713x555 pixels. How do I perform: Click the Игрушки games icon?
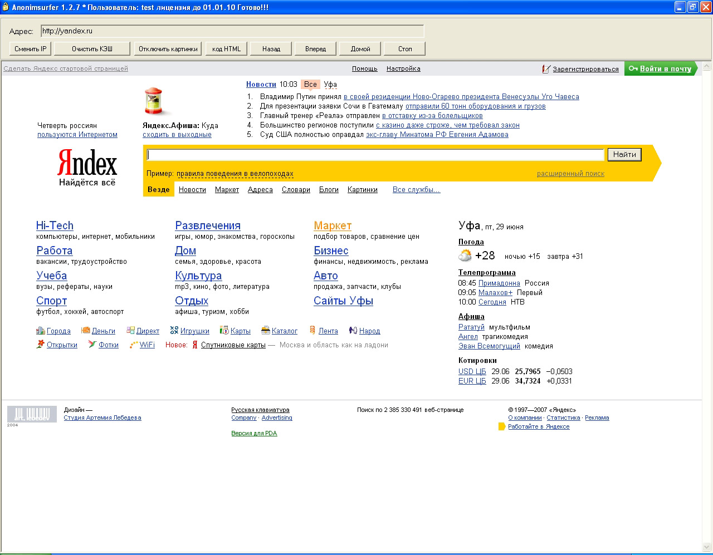[174, 330]
